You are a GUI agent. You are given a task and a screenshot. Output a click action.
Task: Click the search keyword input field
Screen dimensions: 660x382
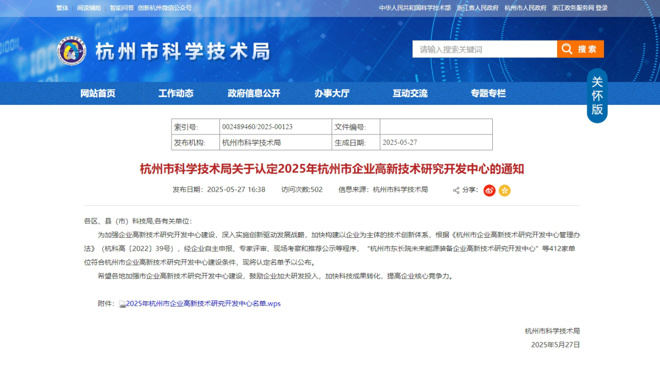[x=484, y=49]
